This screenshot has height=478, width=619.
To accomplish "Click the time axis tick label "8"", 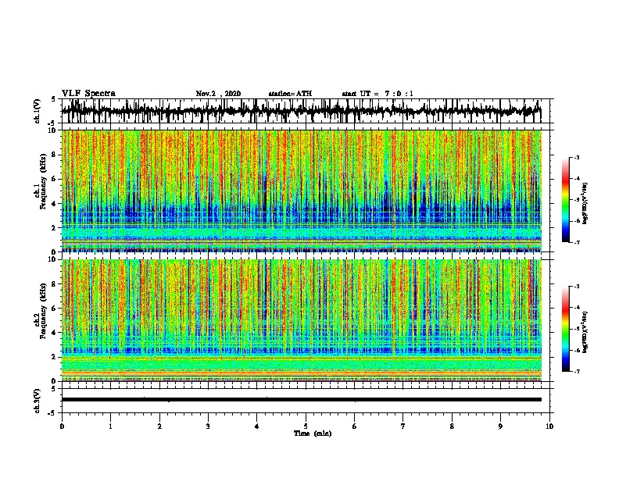I will click(452, 426).
